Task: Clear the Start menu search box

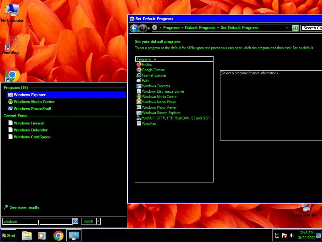Action: coord(75,222)
